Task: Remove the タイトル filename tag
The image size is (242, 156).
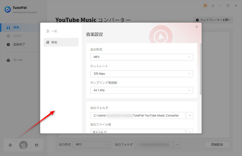Action: tap(105, 132)
